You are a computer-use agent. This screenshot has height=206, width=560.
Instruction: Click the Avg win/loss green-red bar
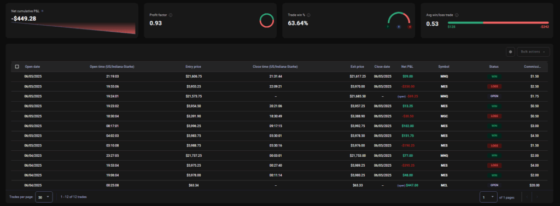click(498, 22)
